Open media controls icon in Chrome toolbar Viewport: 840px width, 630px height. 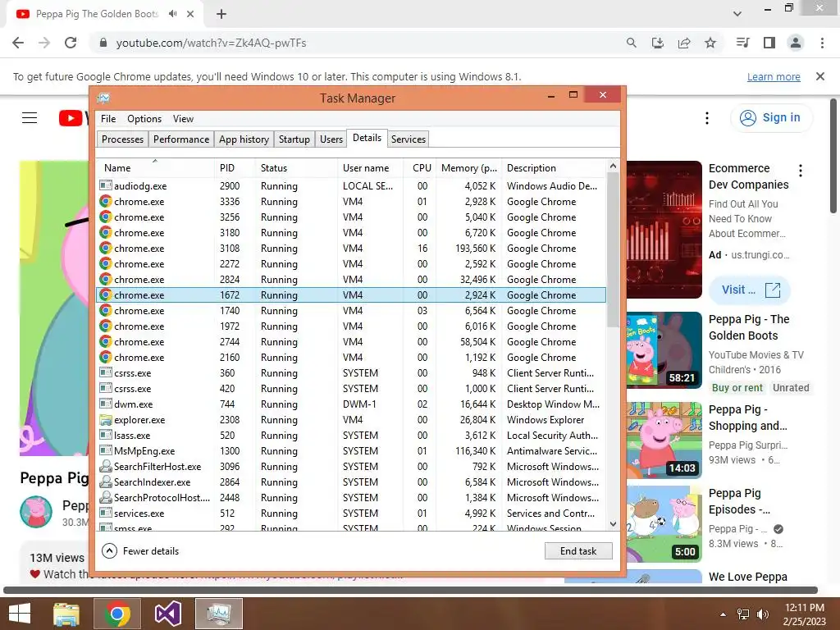[742, 43]
